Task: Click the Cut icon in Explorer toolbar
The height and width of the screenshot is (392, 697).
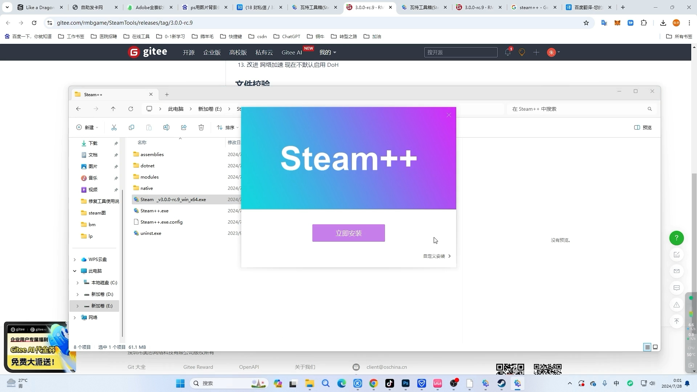Action: pos(114,127)
